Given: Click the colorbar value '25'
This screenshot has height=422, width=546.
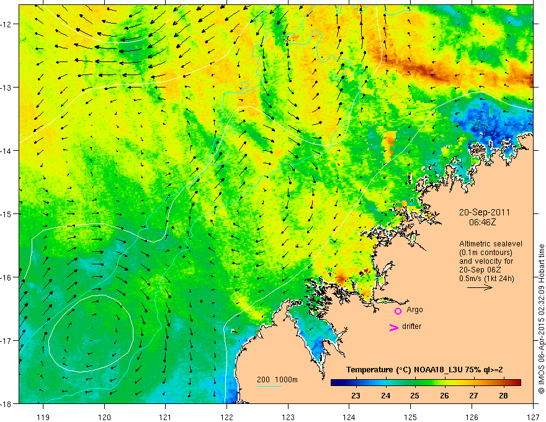Looking at the screenshot, I should 414,395.
